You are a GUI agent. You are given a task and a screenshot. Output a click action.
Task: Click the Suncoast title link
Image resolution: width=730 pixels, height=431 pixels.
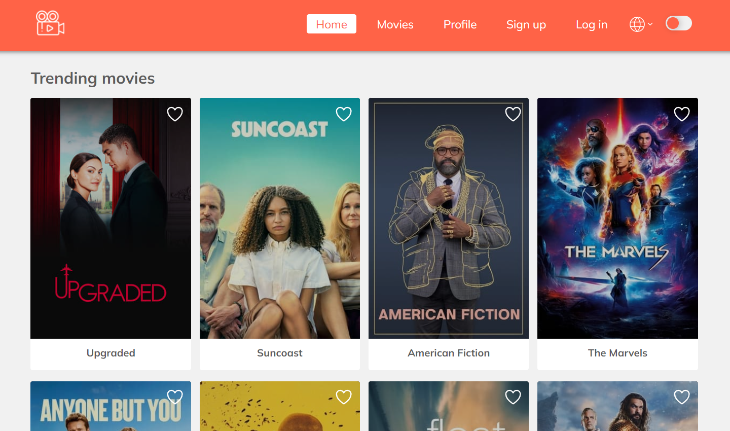(x=280, y=353)
